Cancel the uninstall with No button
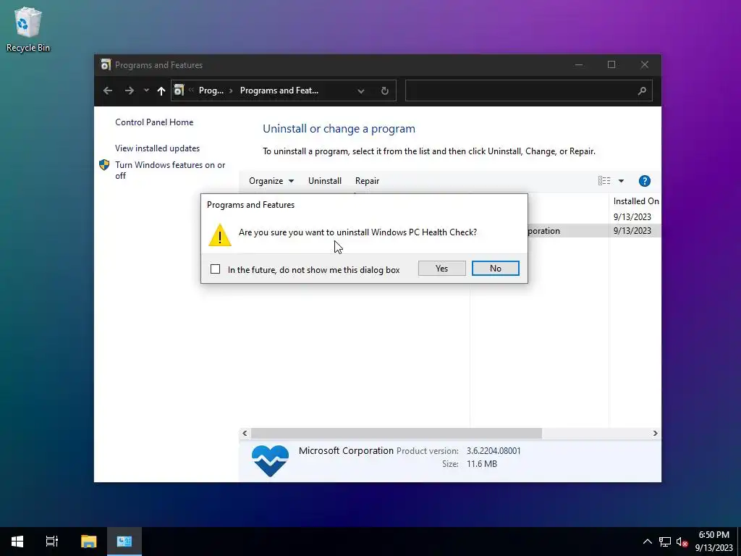The width and height of the screenshot is (741, 556). tap(495, 268)
